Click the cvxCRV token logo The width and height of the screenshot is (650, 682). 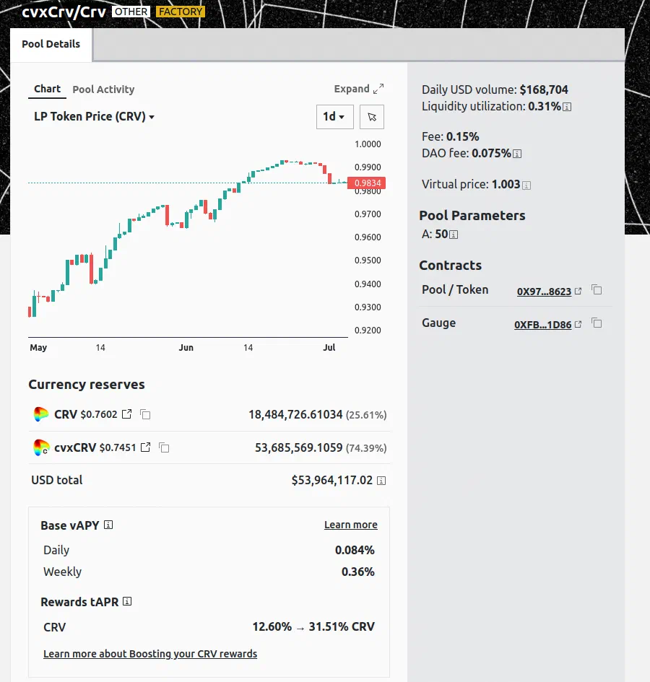[41, 447]
